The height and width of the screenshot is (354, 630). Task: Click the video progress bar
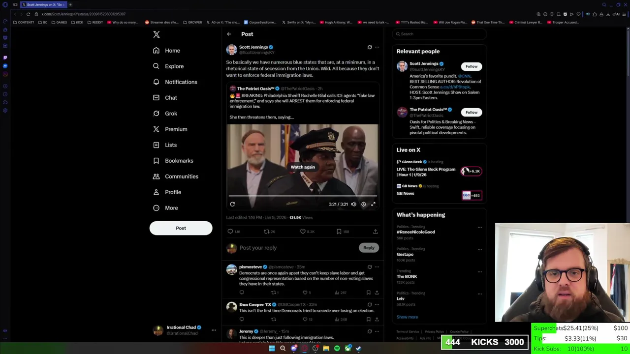pyautogui.click(x=303, y=196)
